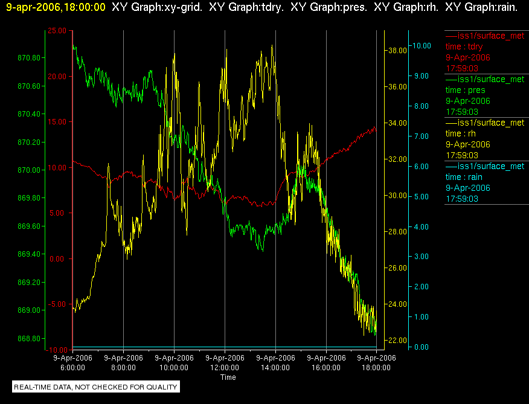Click the red axis value 0.00
This screenshot has width=529, height=404.
click(x=59, y=259)
